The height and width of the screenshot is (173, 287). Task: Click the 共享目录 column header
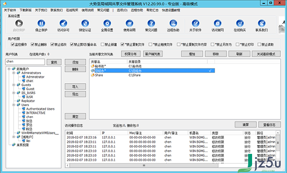pyautogui.click(x=167, y=62)
